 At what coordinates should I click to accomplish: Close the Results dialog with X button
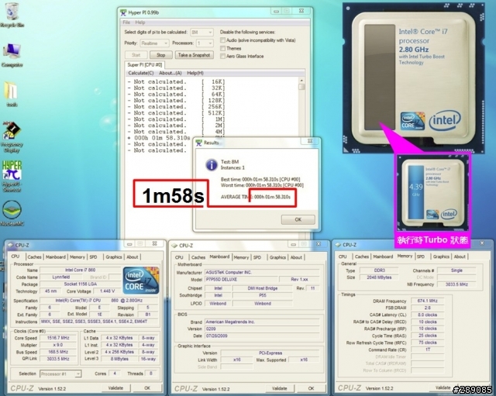pyautogui.click(x=310, y=141)
